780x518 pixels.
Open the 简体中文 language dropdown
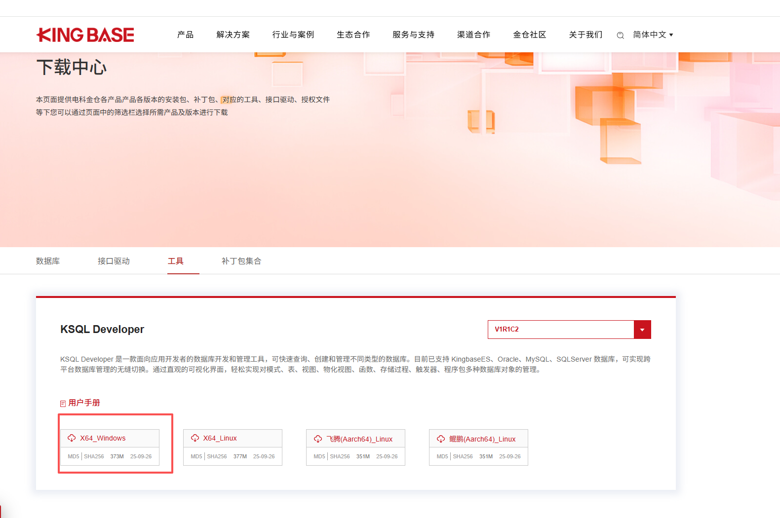pyautogui.click(x=653, y=35)
